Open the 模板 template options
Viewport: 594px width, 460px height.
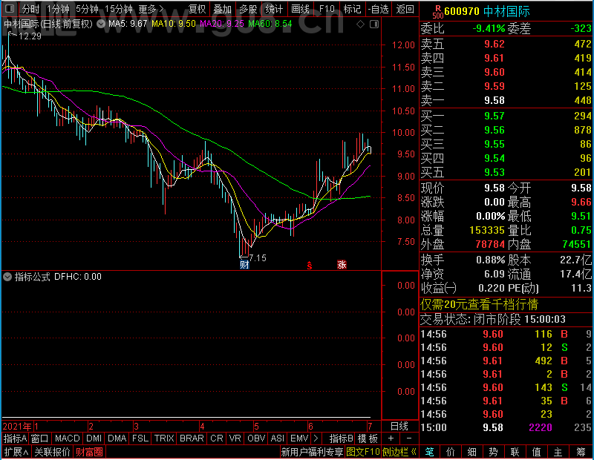pos(368,438)
